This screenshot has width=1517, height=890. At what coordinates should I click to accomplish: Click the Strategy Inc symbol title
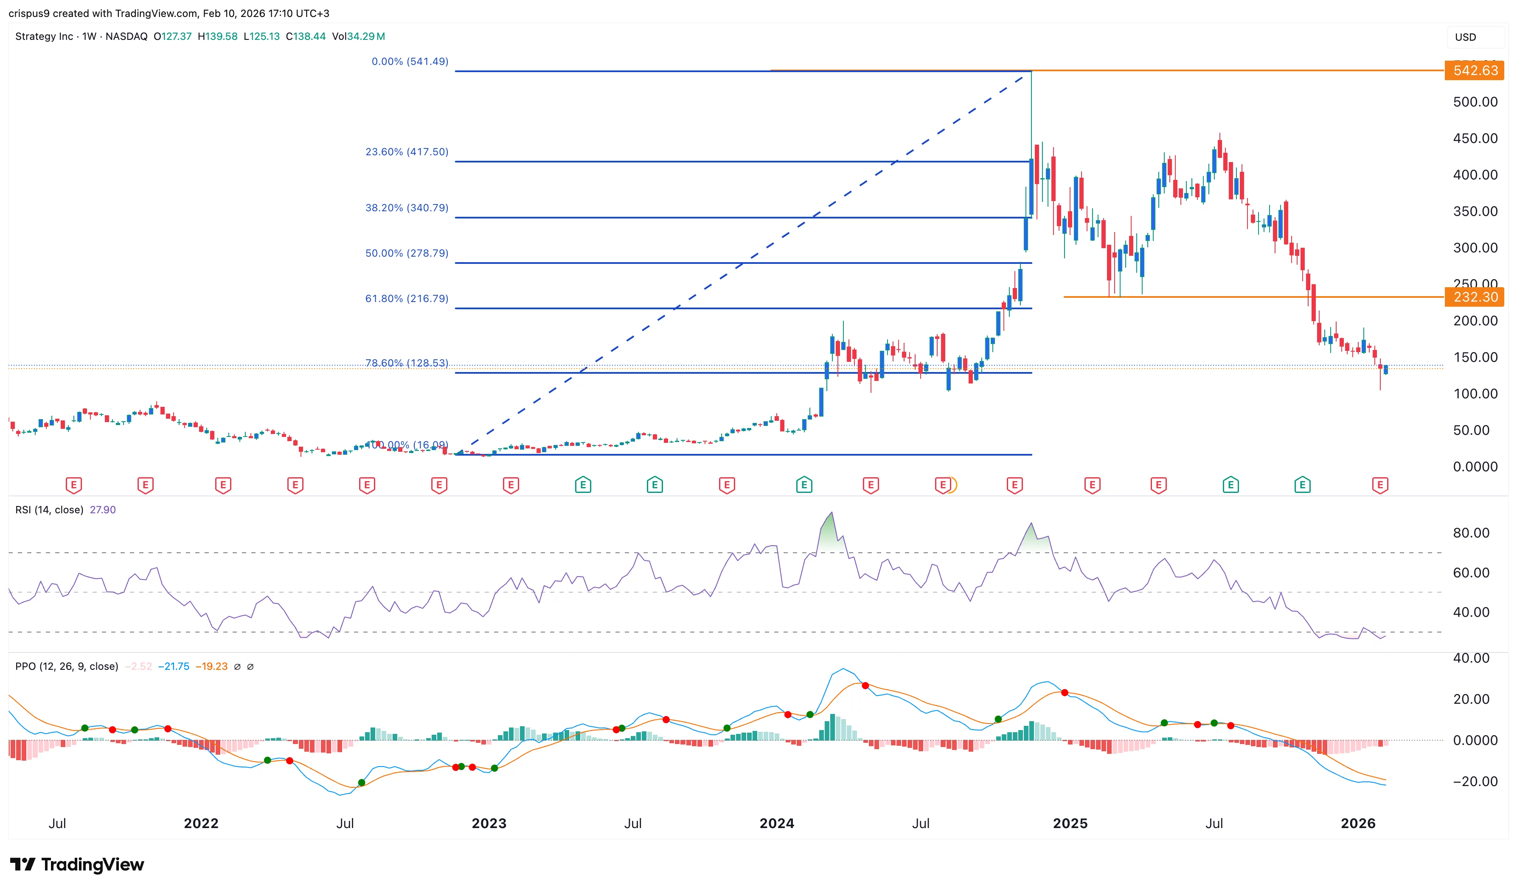(x=44, y=36)
